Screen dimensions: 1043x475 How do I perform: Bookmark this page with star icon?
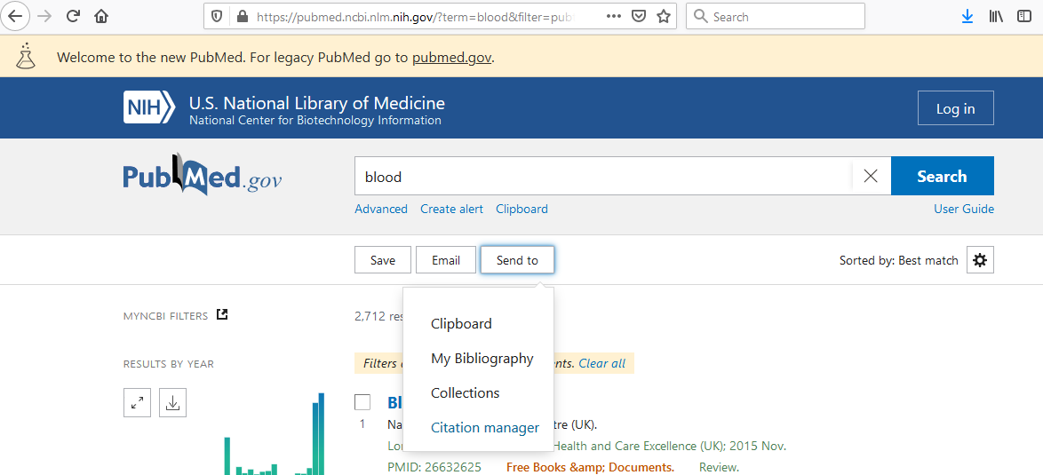[664, 16]
